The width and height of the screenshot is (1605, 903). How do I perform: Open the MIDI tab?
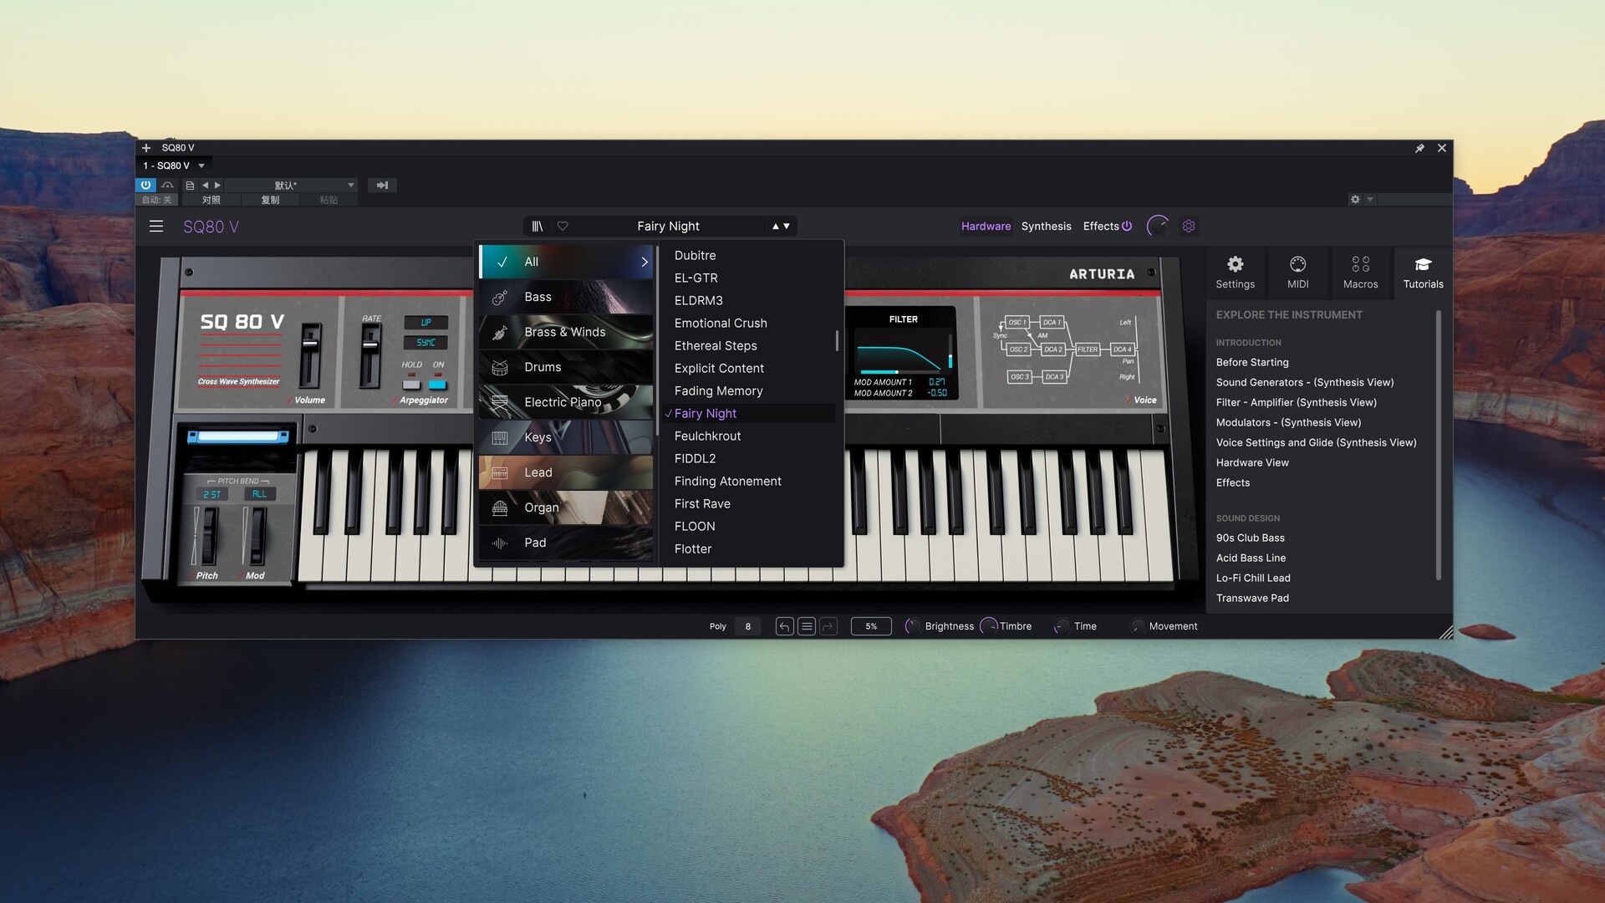1297,273
